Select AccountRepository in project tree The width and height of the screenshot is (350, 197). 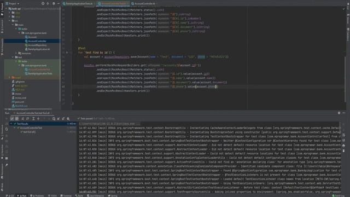(x=36, y=45)
